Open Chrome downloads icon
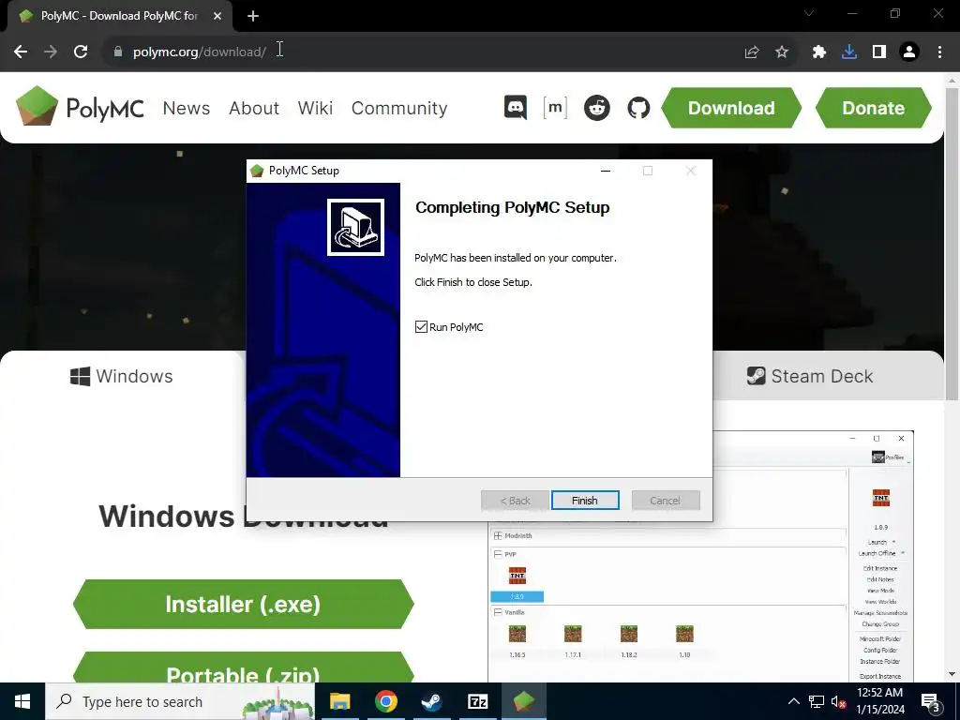The image size is (960, 720). click(849, 52)
